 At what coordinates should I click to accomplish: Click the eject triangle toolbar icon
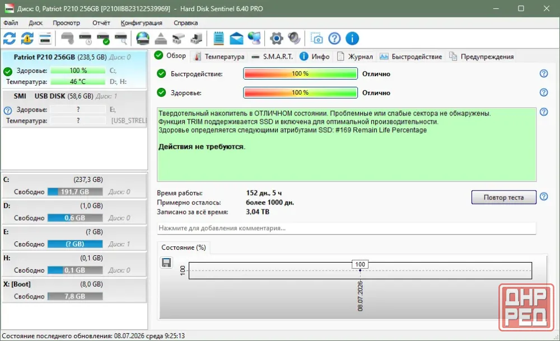point(161,39)
